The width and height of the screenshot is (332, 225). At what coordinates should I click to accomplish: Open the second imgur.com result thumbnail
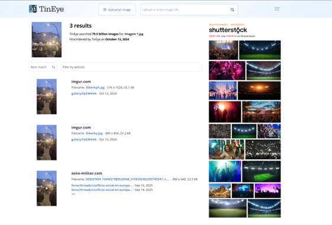[x=47, y=143]
